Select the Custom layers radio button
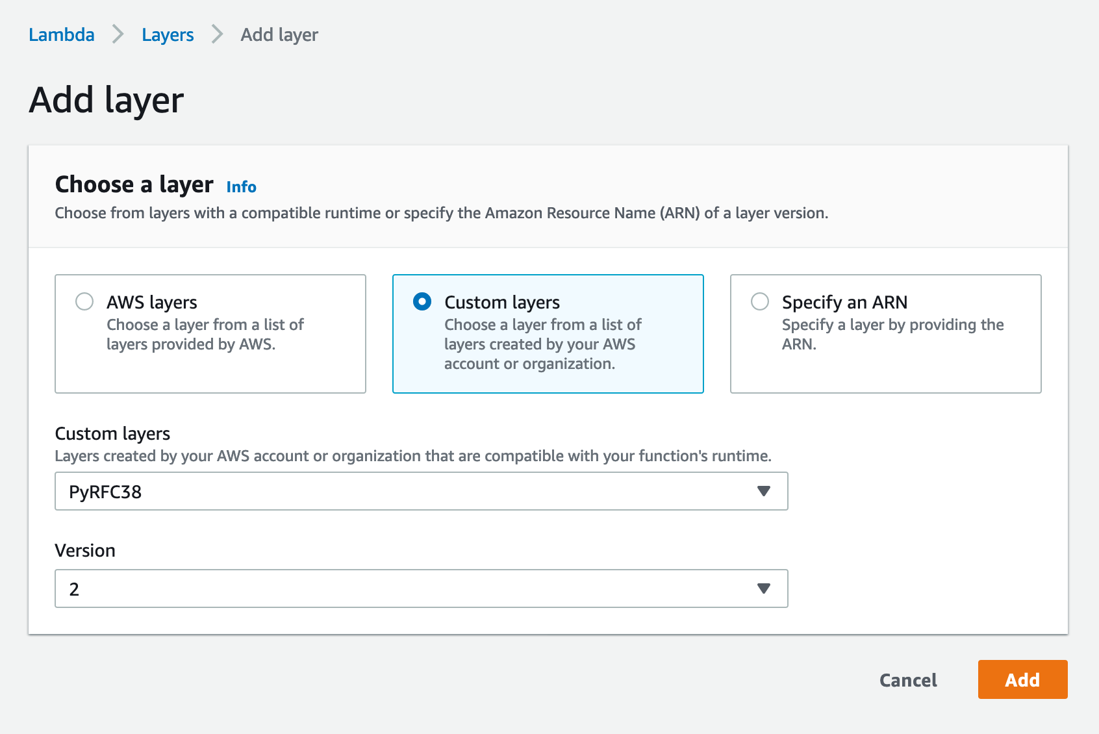The image size is (1099, 734). click(x=422, y=301)
